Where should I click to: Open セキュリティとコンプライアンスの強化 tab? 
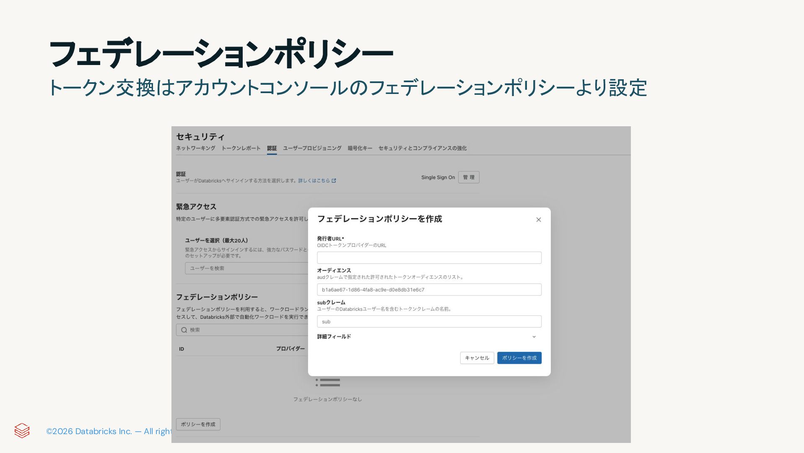click(423, 148)
